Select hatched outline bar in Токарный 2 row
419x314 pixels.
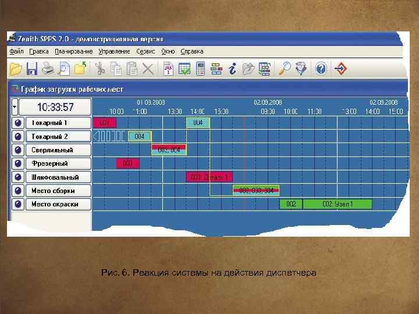(x=109, y=136)
